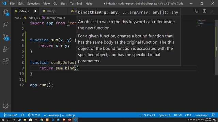The image size is (218, 122).
Task: Open the Extensions view
Action: click(x=5, y=61)
